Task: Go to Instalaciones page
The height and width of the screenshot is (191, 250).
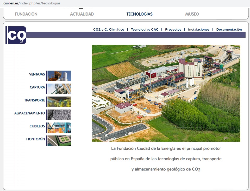Action: point(199,29)
